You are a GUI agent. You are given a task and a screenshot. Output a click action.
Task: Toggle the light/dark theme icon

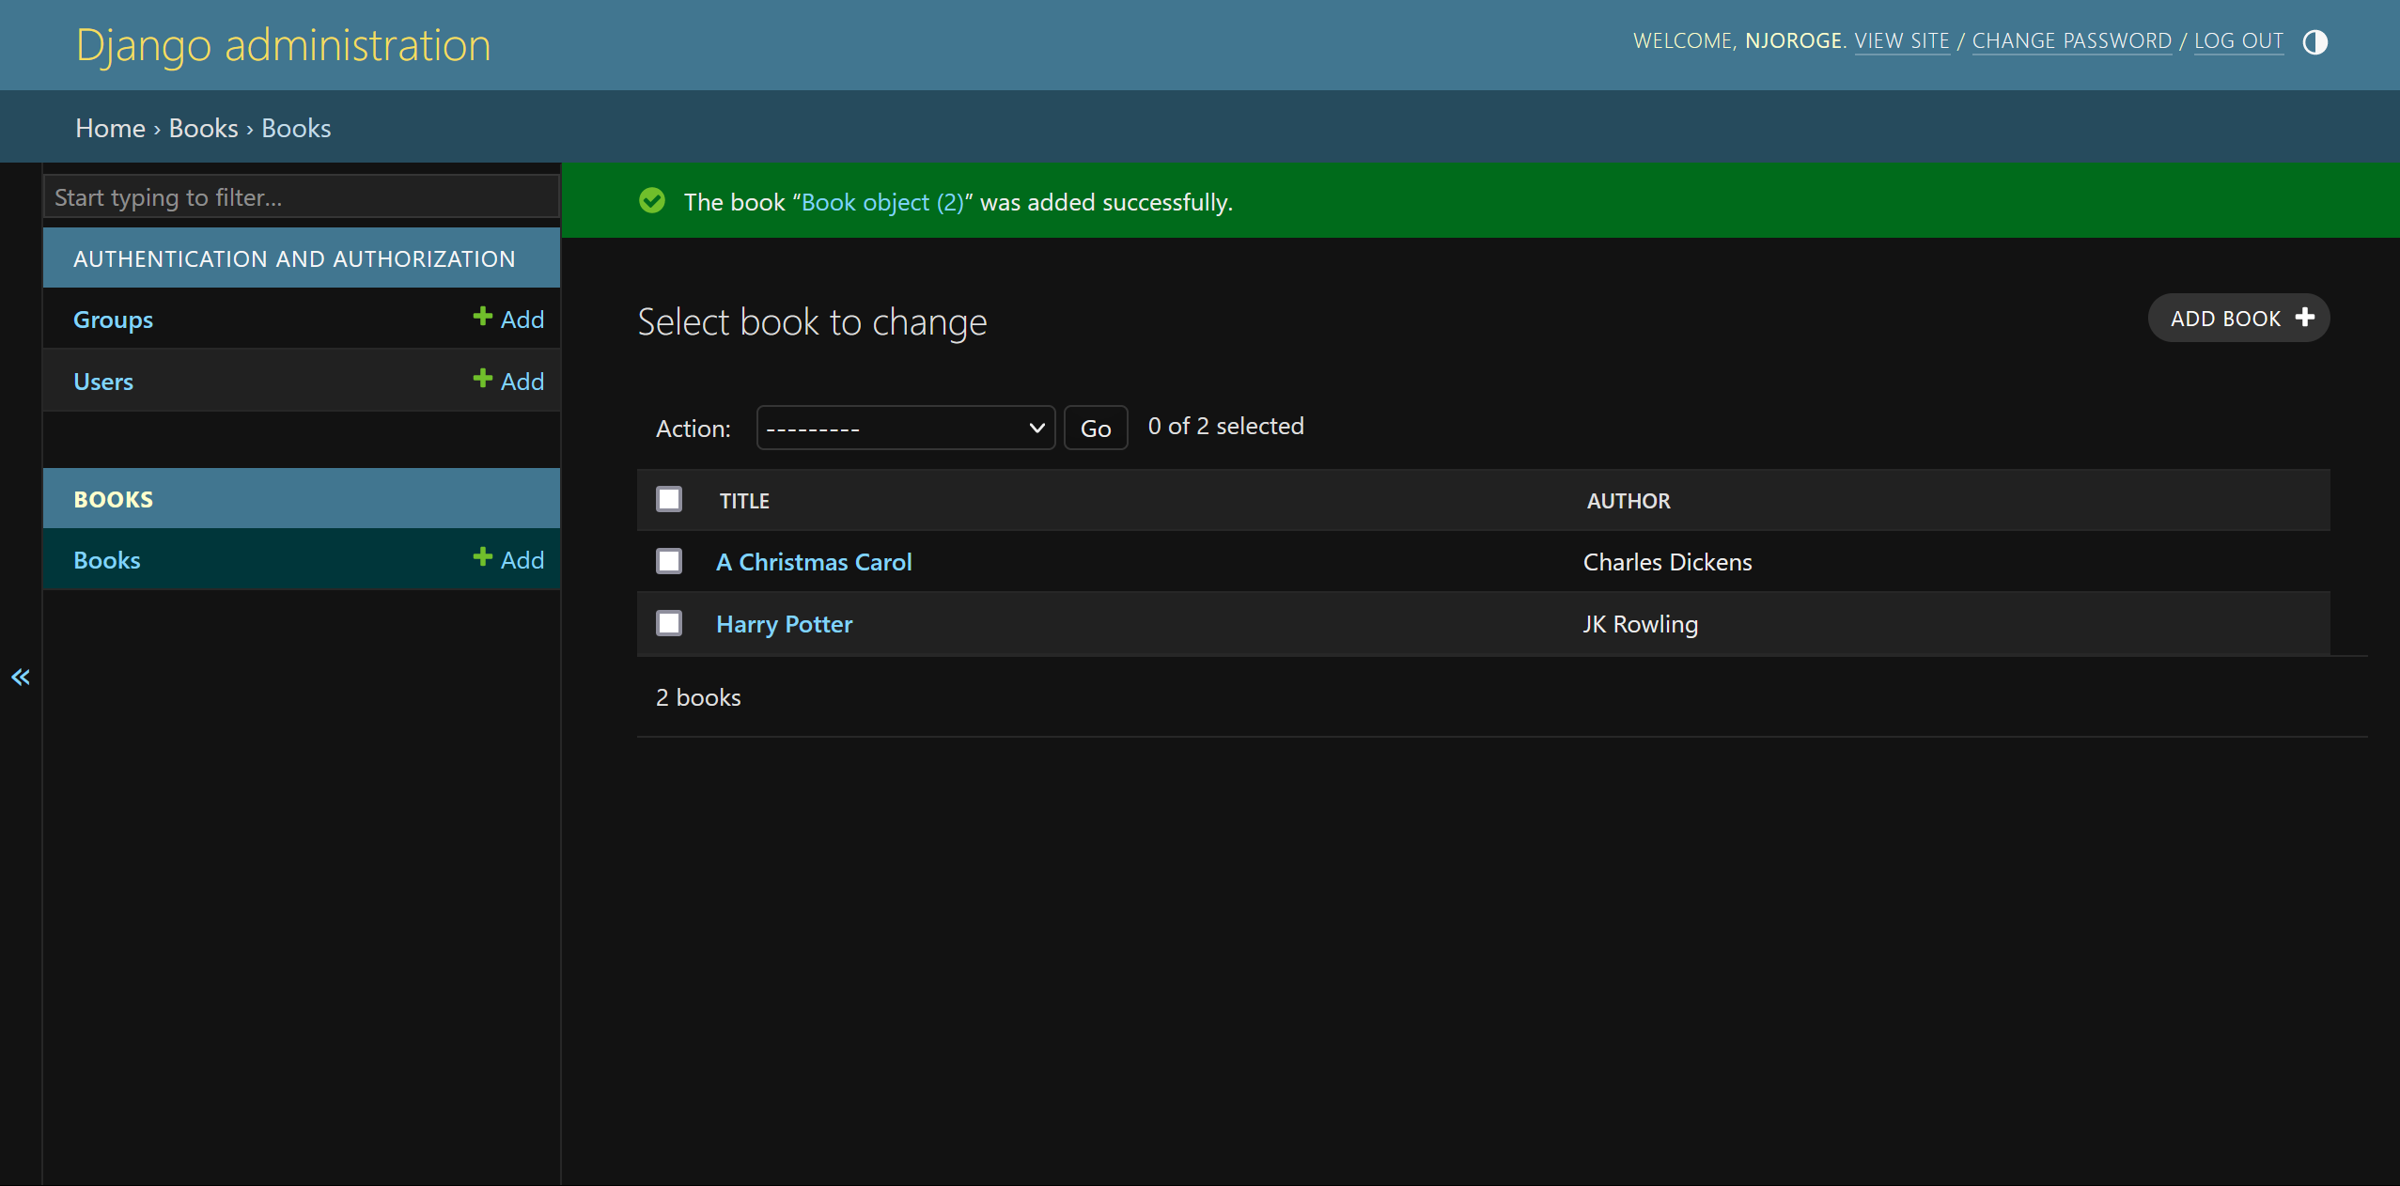pos(2314,42)
